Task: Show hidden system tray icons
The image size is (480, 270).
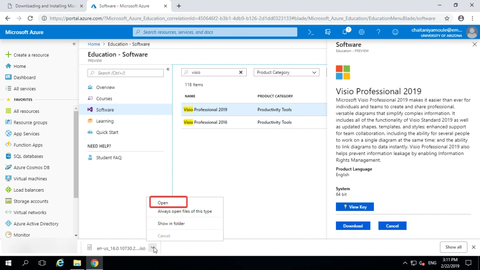Action: [x=405, y=263]
